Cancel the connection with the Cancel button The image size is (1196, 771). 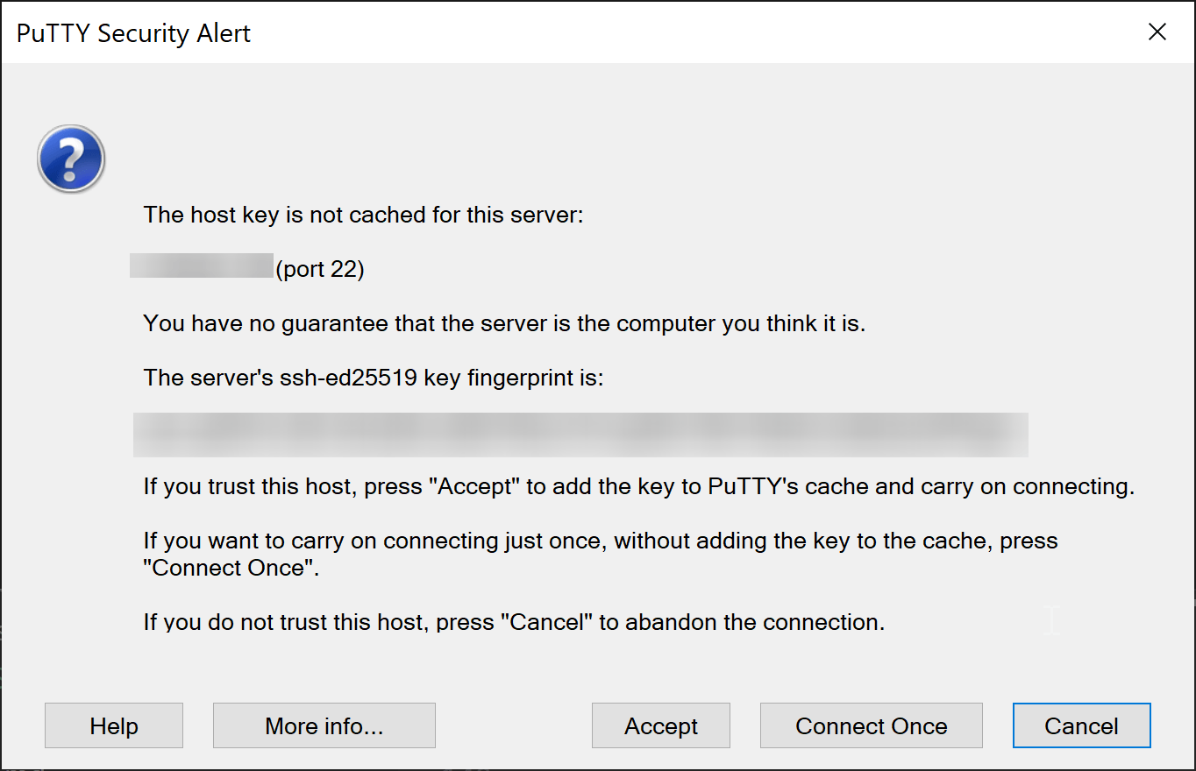pos(1081,725)
